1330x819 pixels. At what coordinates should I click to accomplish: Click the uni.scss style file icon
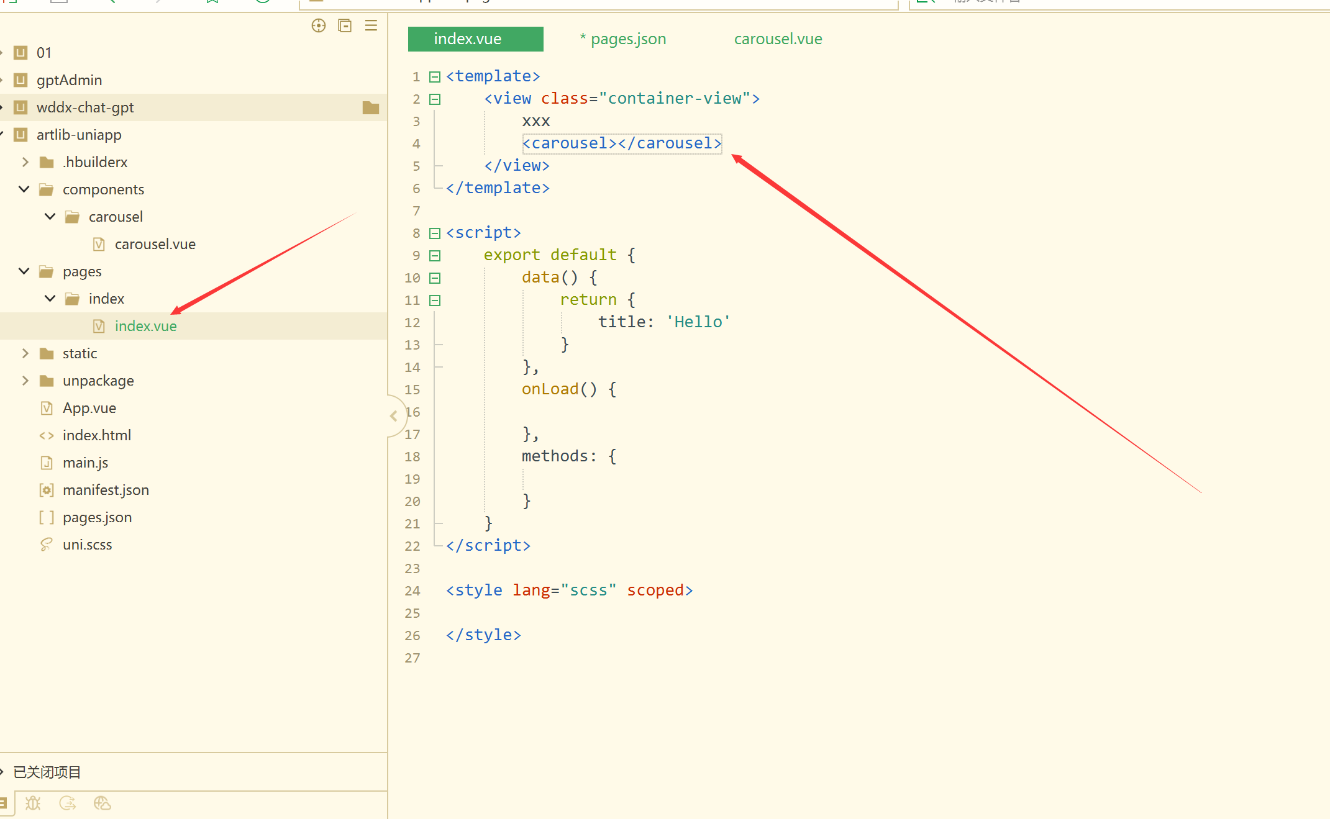click(47, 545)
